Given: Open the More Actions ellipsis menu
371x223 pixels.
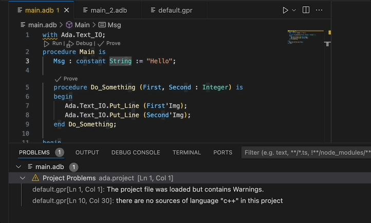Looking at the screenshot, I should [x=319, y=10].
